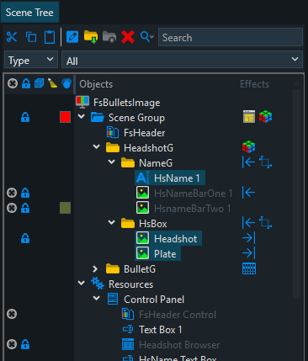This screenshot has height=361, width=308.
Task: Click the Copy icon in toolbar
Action: 31,37
